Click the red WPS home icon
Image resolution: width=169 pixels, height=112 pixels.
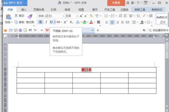(47, 30)
